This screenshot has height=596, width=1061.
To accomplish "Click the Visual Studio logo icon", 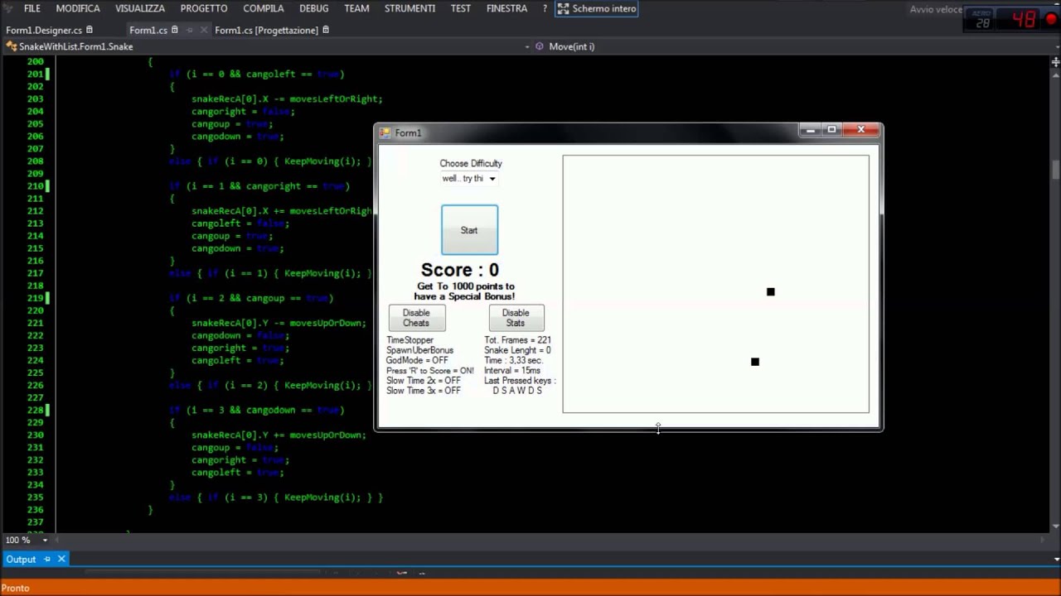I will pos(7,9).
